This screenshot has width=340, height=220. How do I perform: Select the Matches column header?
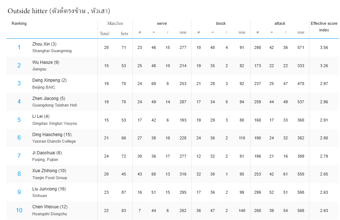coord(115,23)
